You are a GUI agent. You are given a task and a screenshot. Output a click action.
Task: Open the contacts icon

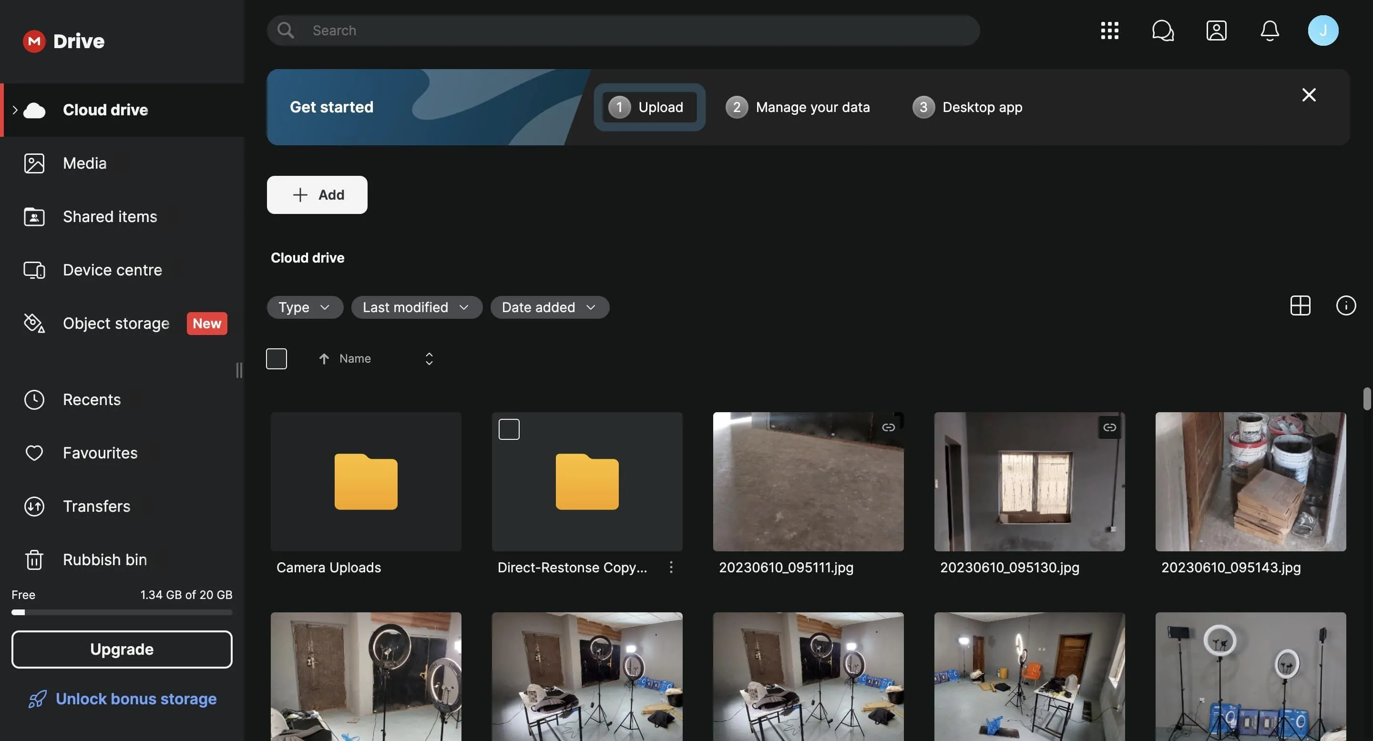[1217, 30]
